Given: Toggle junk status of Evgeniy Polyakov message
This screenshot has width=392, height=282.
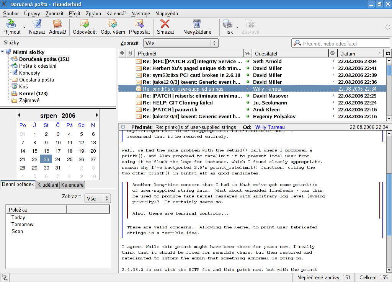Looking at the screenshot, I should pyautogui.click(x=333, y=116).
